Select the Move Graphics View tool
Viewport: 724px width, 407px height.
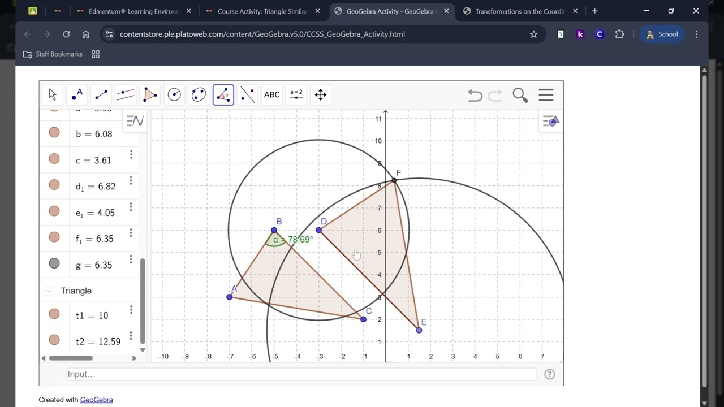point(321,95)
